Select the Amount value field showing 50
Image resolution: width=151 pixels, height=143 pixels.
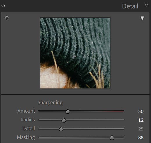pyautogui.click(x=141, y=111)
